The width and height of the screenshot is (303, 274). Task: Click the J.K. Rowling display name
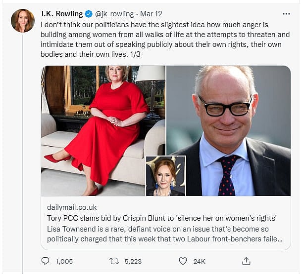click(x=62, y=14)
